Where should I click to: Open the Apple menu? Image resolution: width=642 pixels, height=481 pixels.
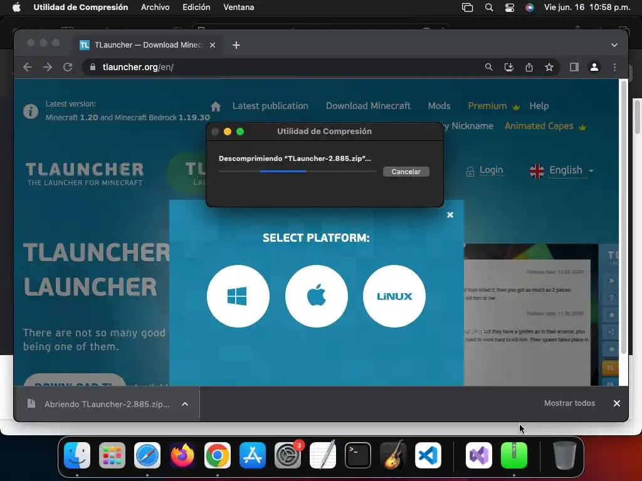(x=16, y=8)
